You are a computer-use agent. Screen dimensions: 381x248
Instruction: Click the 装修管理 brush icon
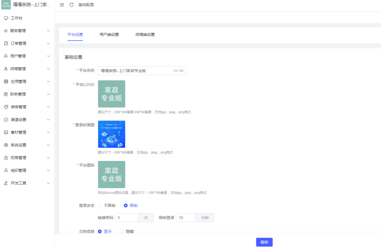tap(6, 107)
